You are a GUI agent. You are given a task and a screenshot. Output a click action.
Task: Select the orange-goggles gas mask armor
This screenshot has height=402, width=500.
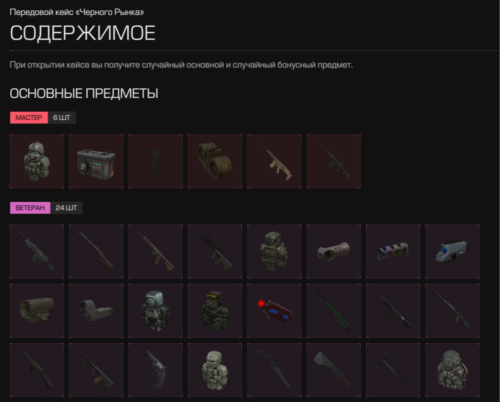[215, 311]
